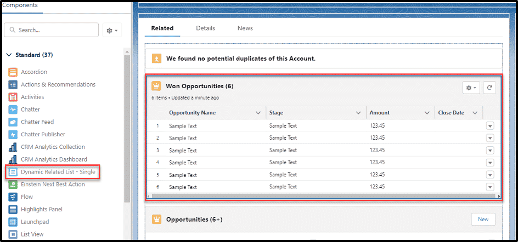Expand row 1 actions dropdown arrow

tap(490, 126)
